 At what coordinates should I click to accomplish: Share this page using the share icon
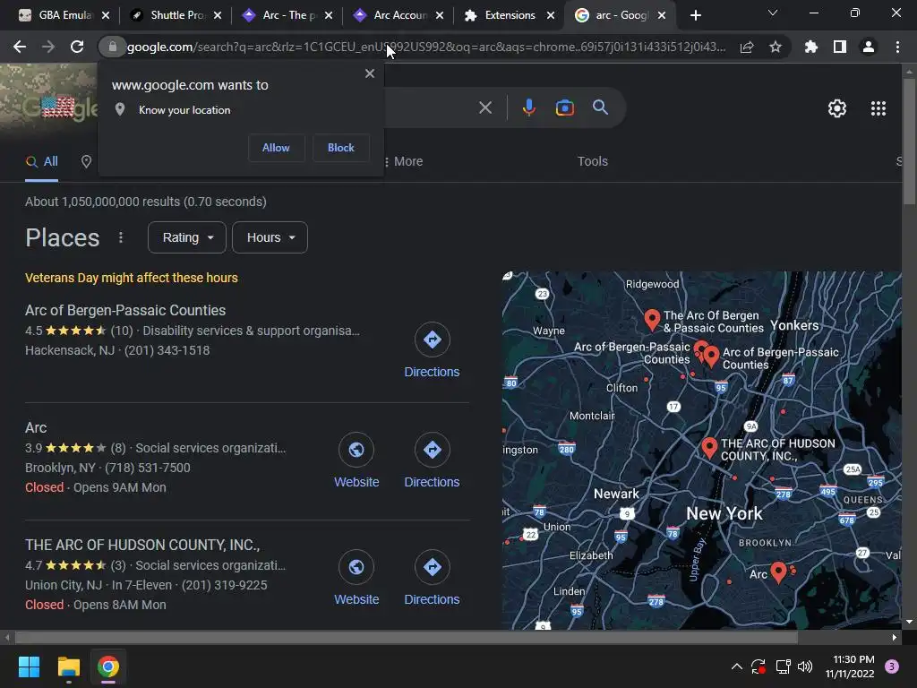[747, 47]
